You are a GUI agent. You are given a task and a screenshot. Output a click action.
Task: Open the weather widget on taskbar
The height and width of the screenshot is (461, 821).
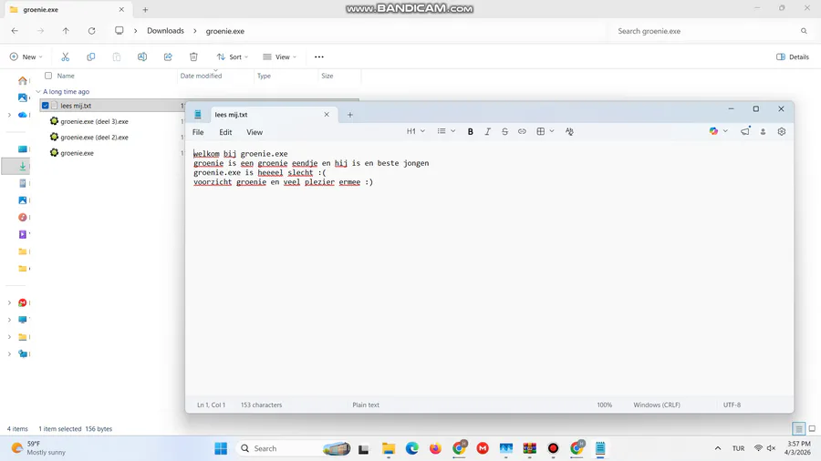tap(38, 448)
